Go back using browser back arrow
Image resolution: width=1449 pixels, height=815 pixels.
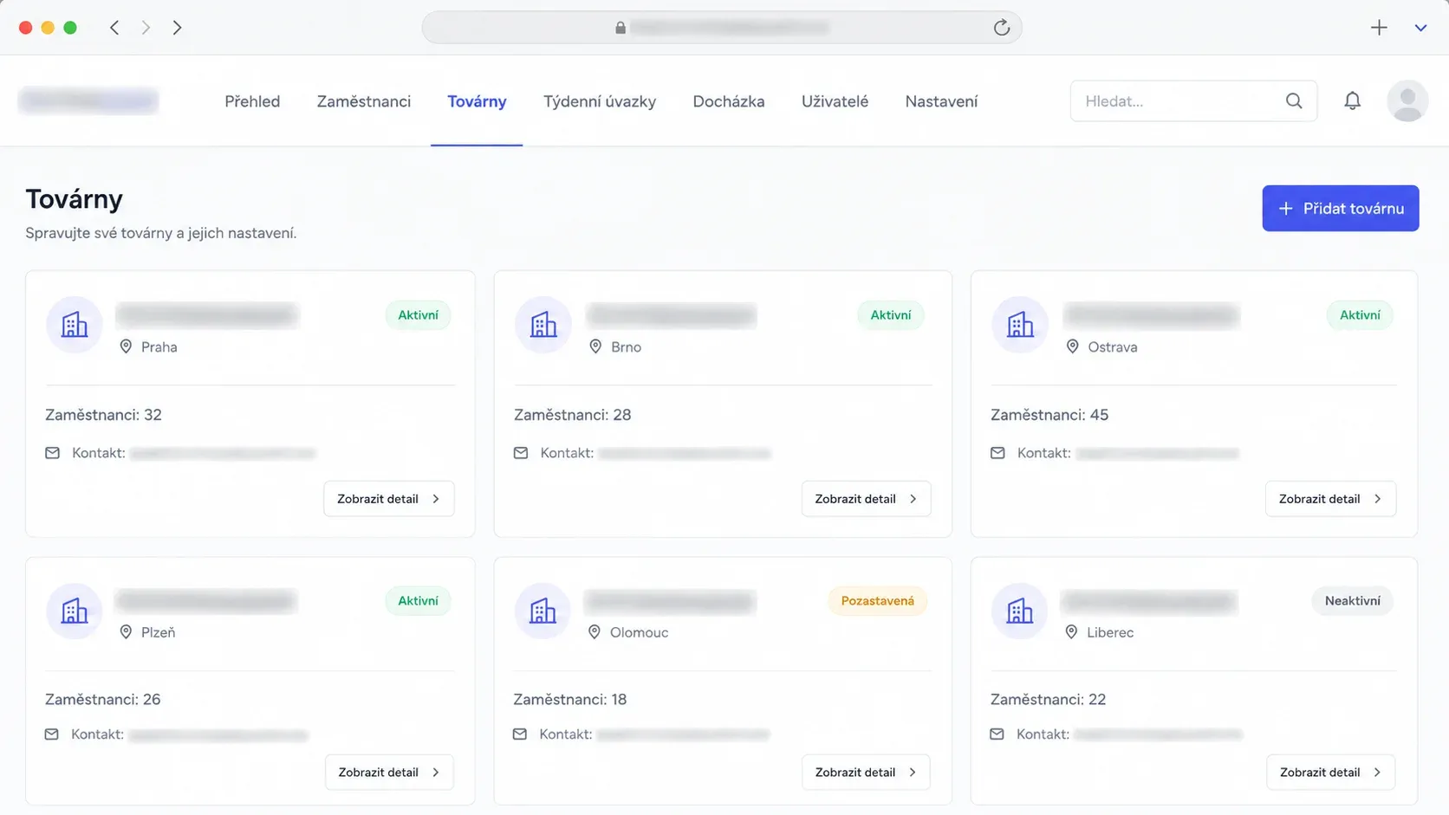pyautogui.click(x=114, y=28)
